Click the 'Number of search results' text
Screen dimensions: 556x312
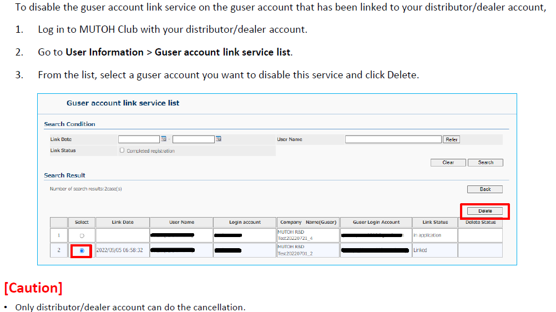pos(86,189)
